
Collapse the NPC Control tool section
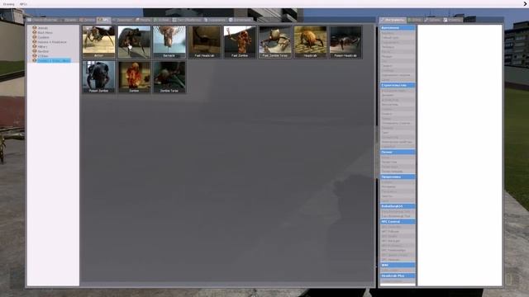[x=398, y=222]
